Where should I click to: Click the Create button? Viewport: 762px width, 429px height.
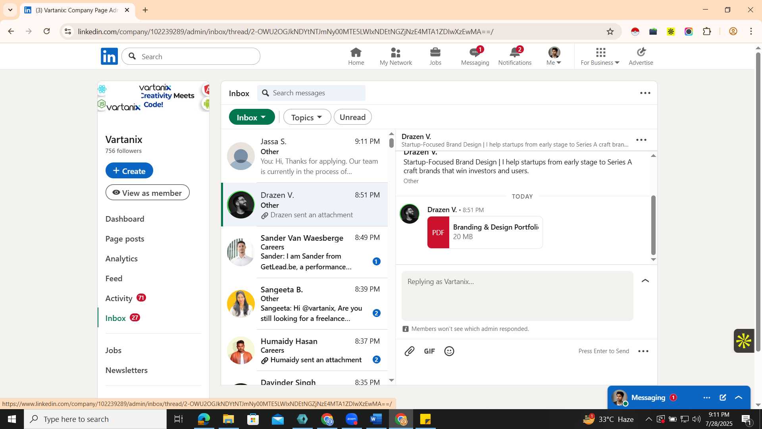point(129,170)
